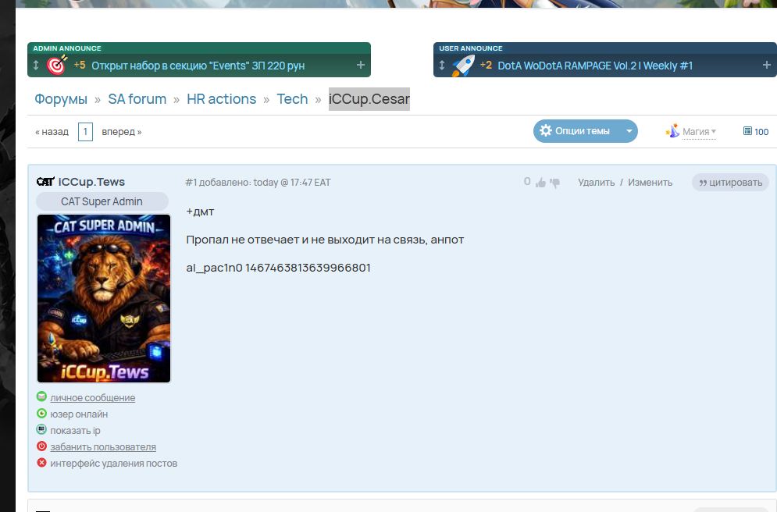Quote the post with цитировать
The image size is (777, 512).
pos(730,182)
